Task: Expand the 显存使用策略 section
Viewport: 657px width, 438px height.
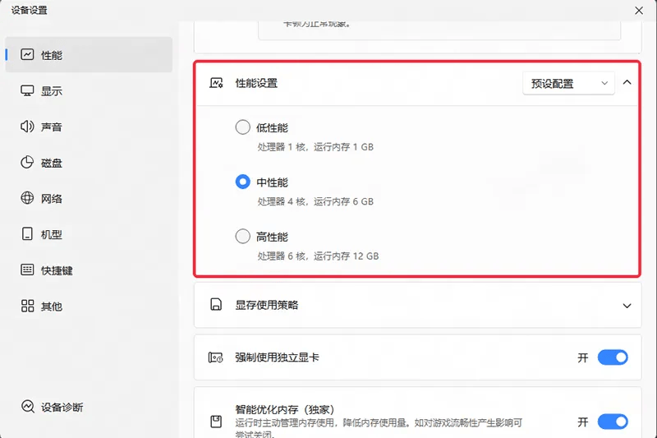Action: coord(627,306)
